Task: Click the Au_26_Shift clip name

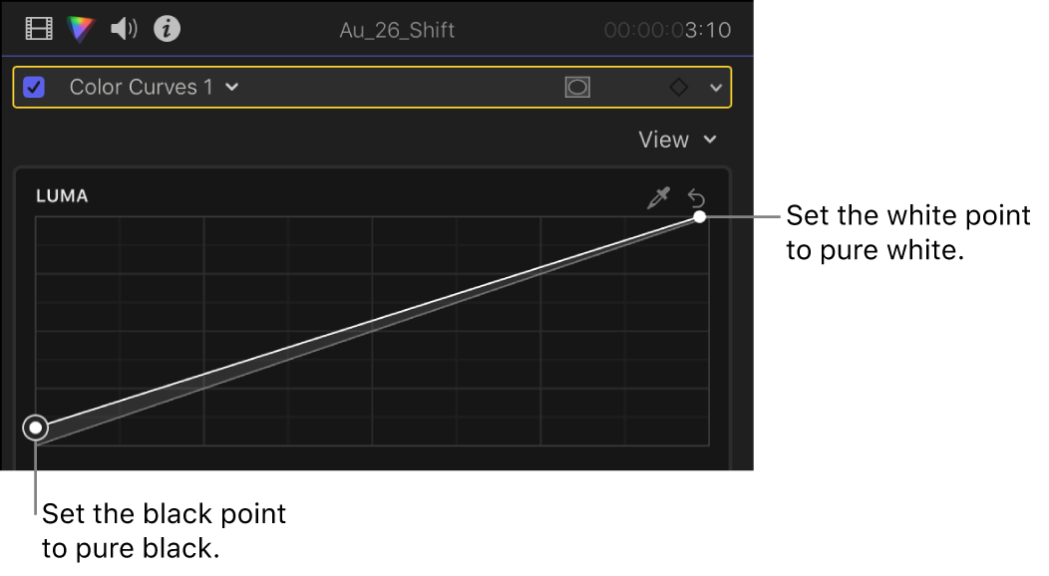Action: coord(398,30)
